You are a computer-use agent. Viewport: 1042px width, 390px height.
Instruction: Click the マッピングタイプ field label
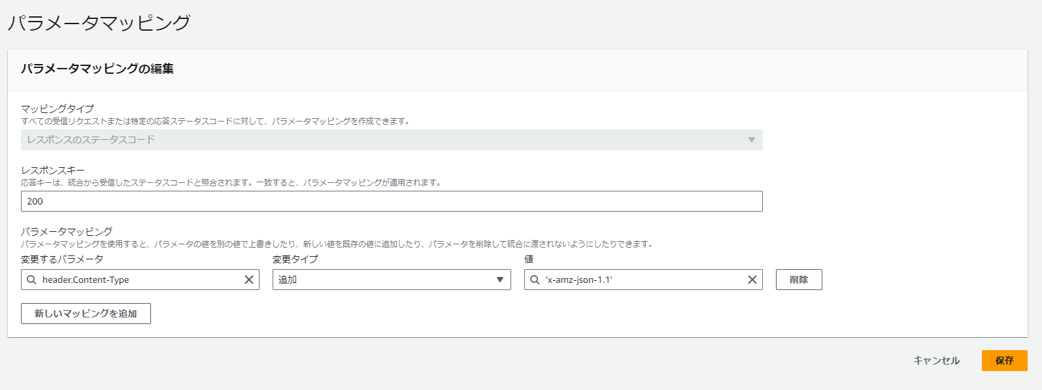[x=58, y=108]
